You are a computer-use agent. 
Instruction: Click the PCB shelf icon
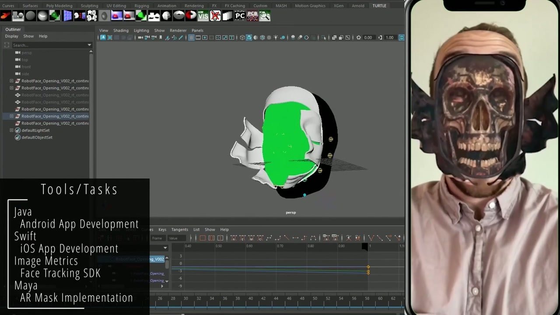(252, 16)
